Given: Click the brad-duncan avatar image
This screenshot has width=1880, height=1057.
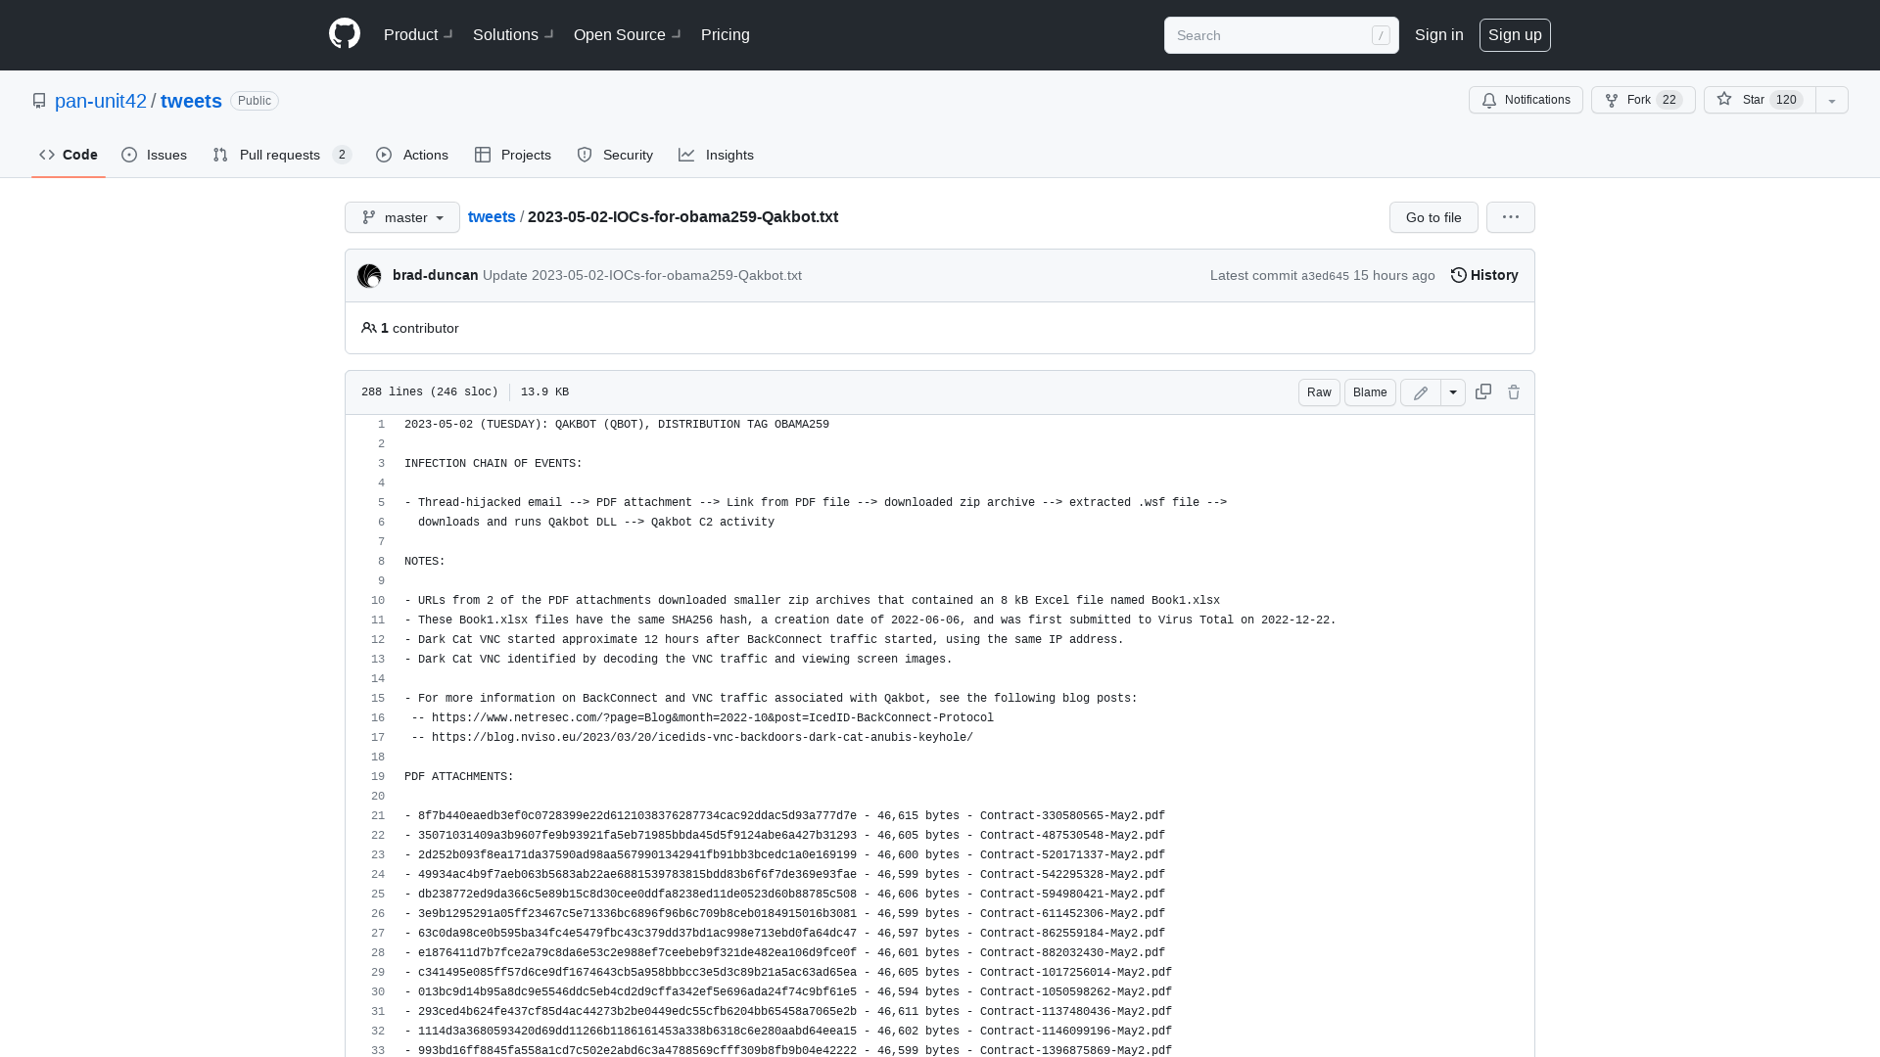Looking at the screenshot, I should pos(369,276).
